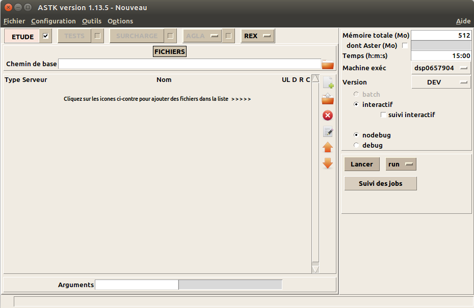The height and width of the screenshot is (308, 474).
Task: Click the orange move down arrow
Action: point(328,163)
